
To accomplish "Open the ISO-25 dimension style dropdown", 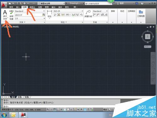I will [68, 11].
